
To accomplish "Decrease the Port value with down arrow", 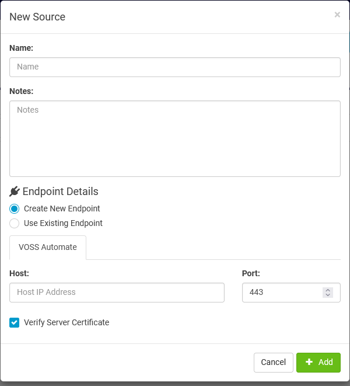I will (328, 295).
